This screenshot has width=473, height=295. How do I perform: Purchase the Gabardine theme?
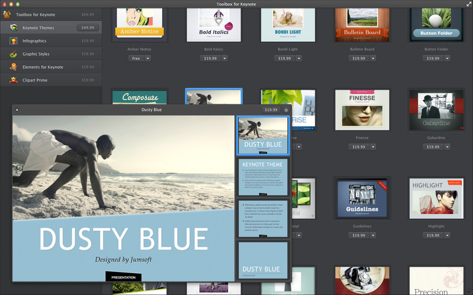click(x=433, y=147)
